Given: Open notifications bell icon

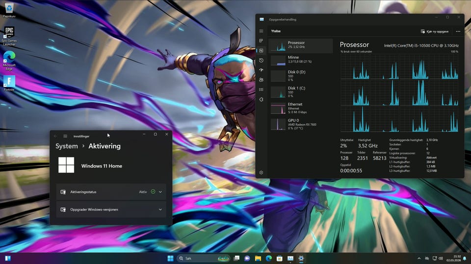Looking at the screenshot, I should point(465,258).
